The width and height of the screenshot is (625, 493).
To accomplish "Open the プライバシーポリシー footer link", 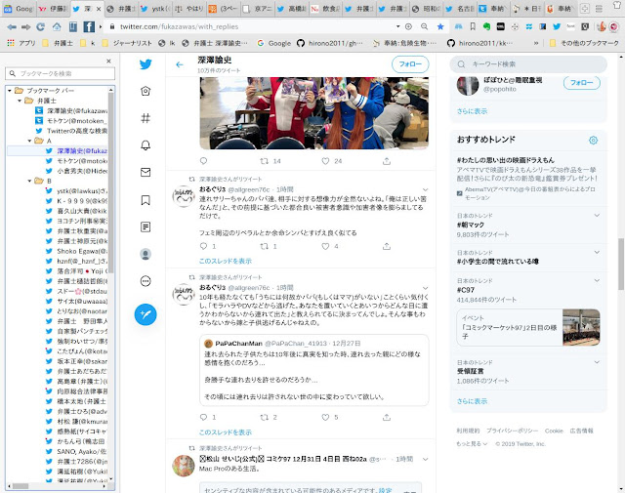I will (512, 431).
